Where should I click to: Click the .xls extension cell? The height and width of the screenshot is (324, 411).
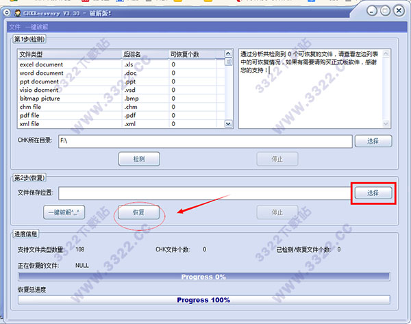point(129,64)
